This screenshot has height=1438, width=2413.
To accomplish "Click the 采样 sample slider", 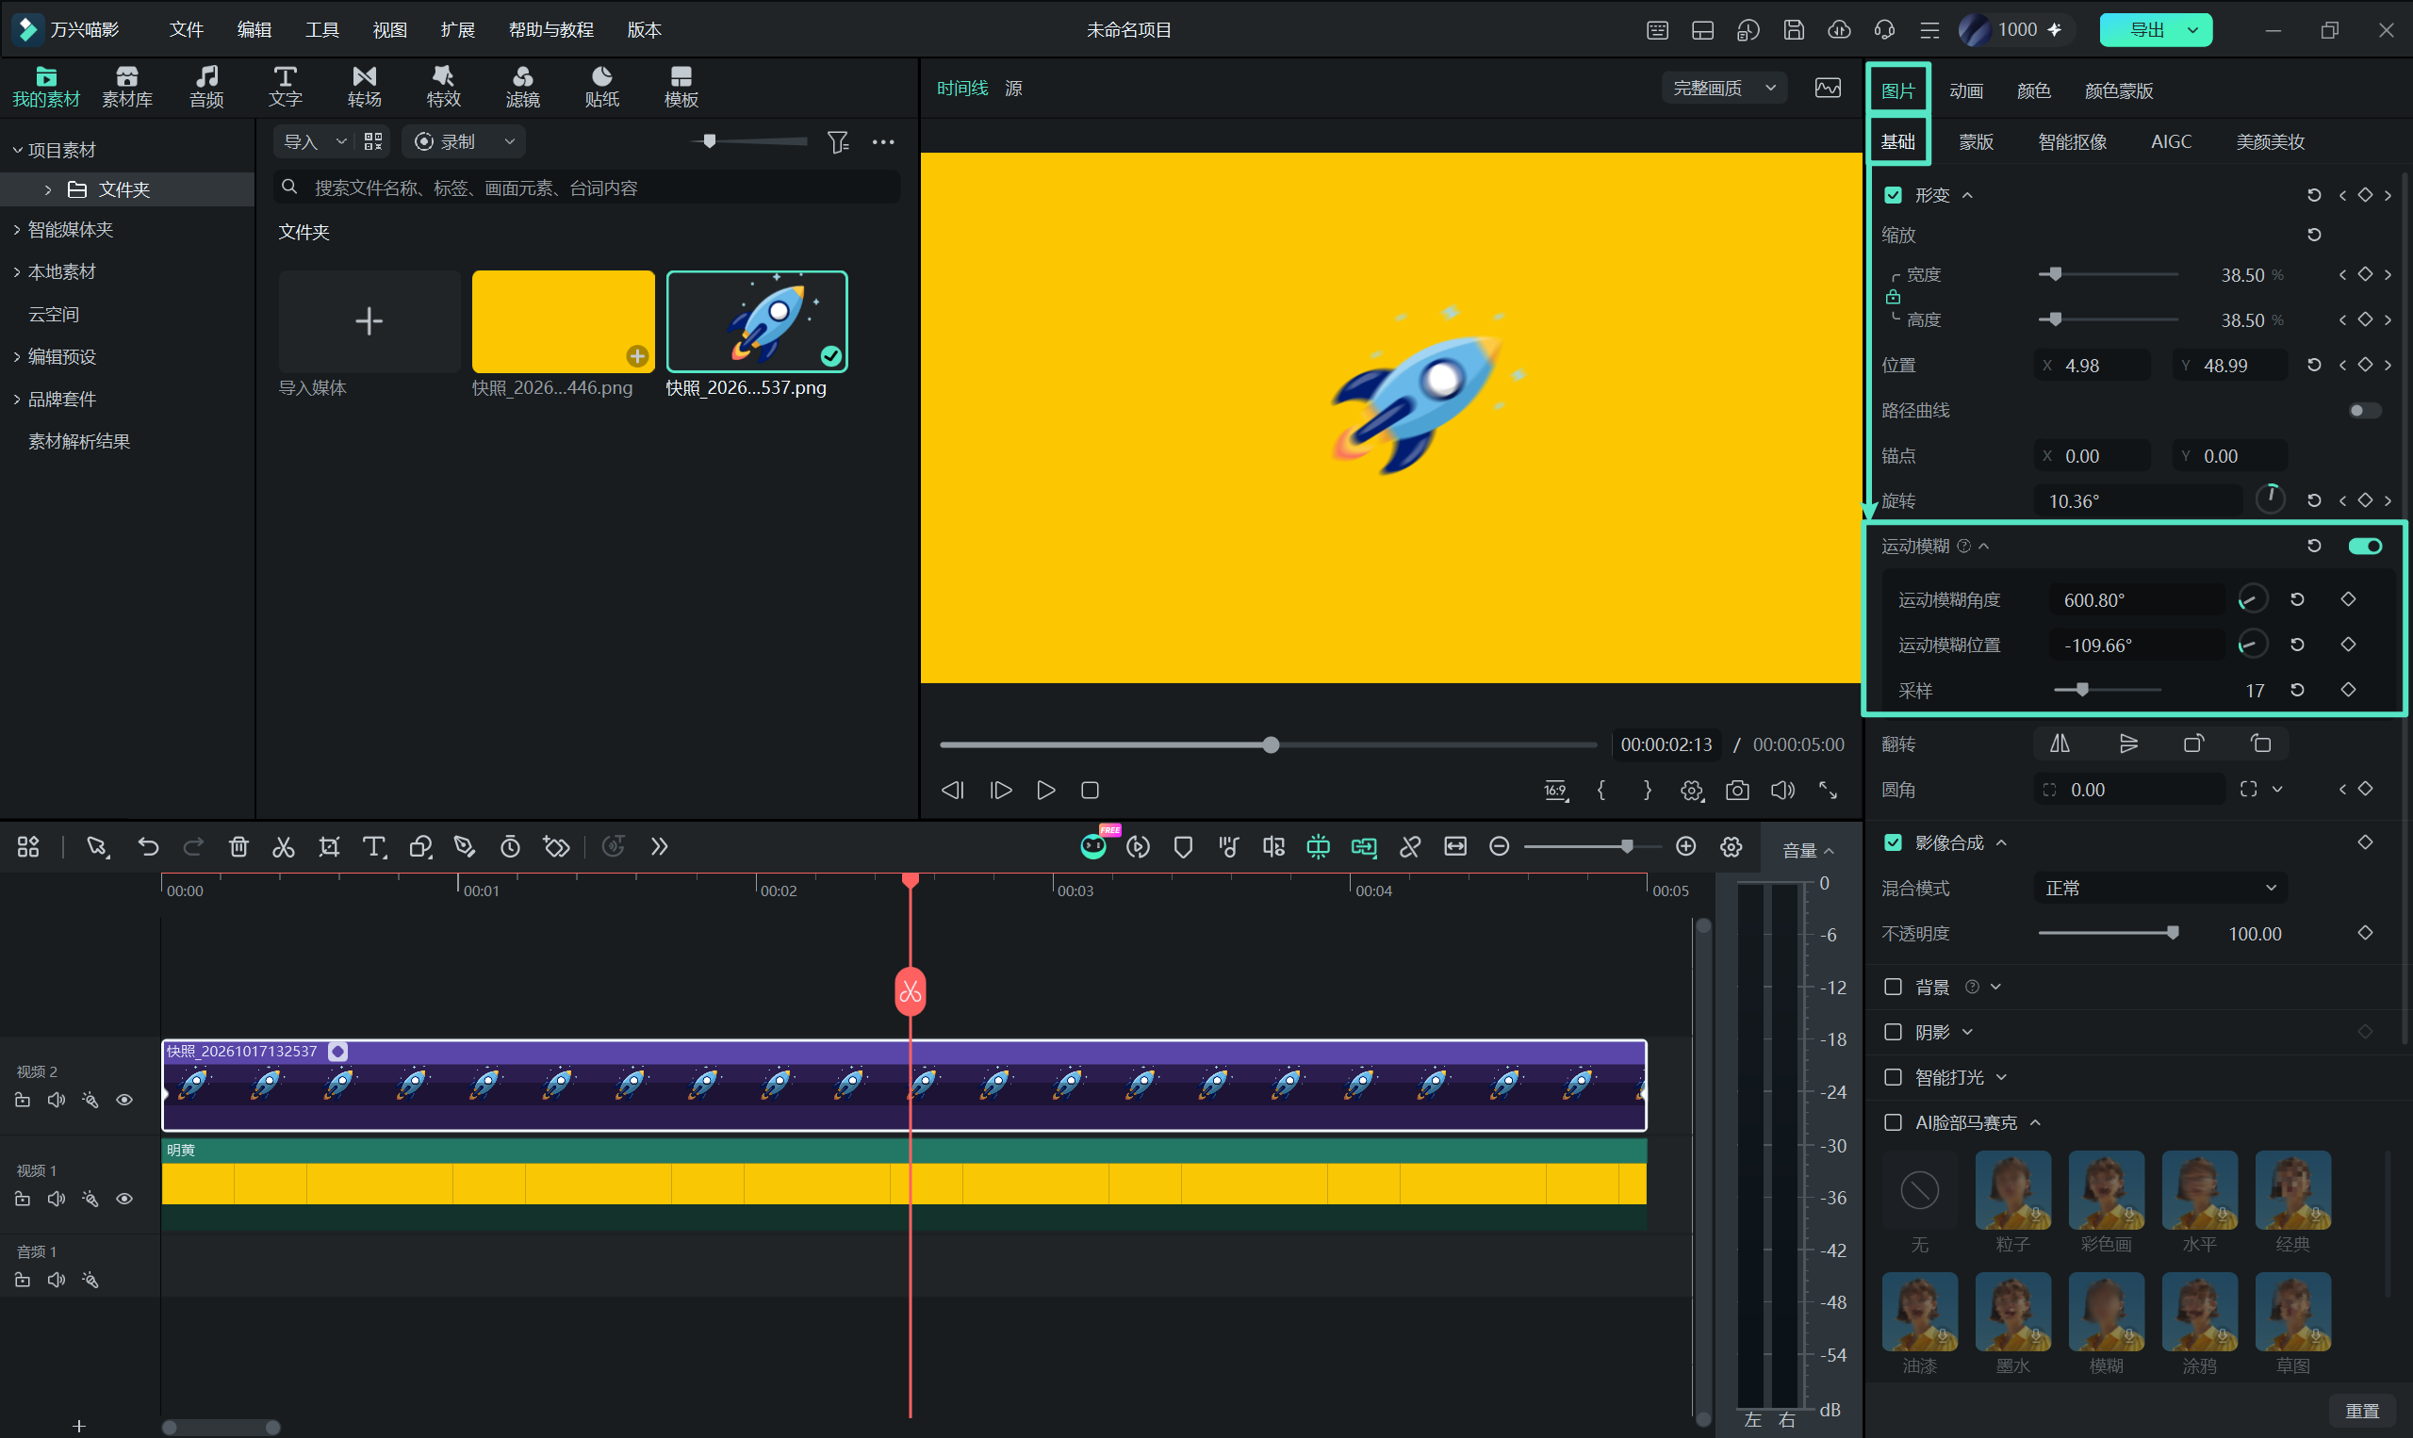I will click(x=2108, y=690).
